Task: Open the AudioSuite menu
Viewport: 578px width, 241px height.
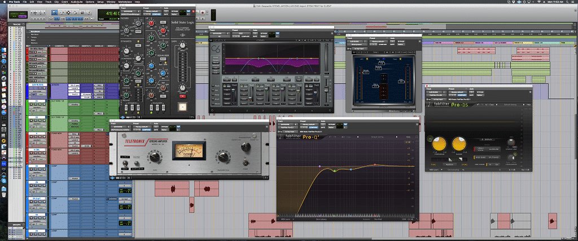Action: point(77,2)
